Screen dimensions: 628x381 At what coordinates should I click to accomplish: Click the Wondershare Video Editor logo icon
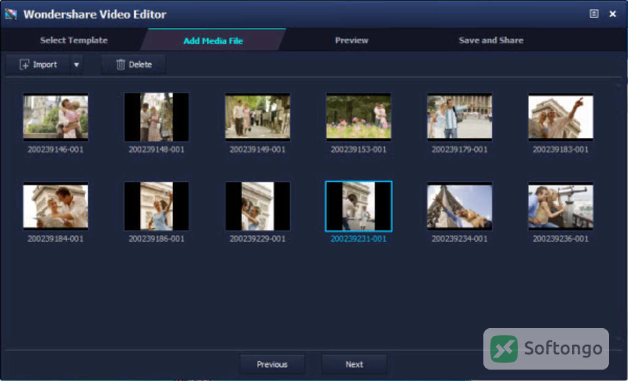(11, 14)
